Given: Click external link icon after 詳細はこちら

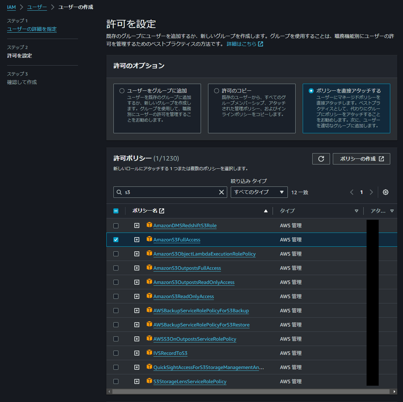Looking at the screenshot, I should pyautogui.click(x=261, y=44).
